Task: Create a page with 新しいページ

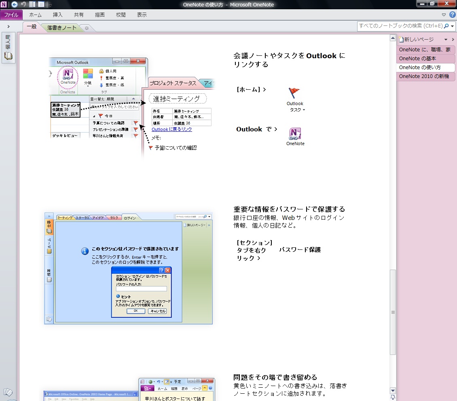Action: pyautogui.click(x=416, y=39)
